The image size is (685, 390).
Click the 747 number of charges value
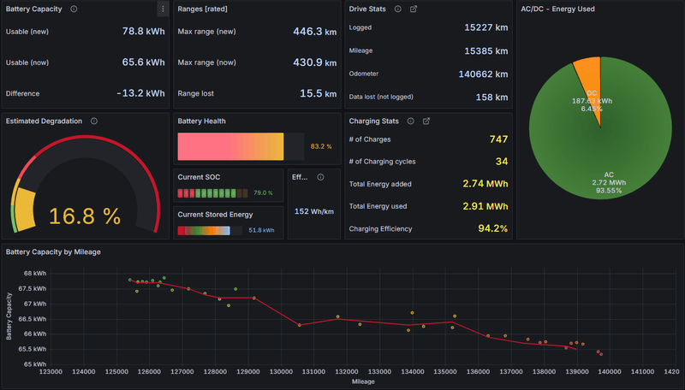498,139
